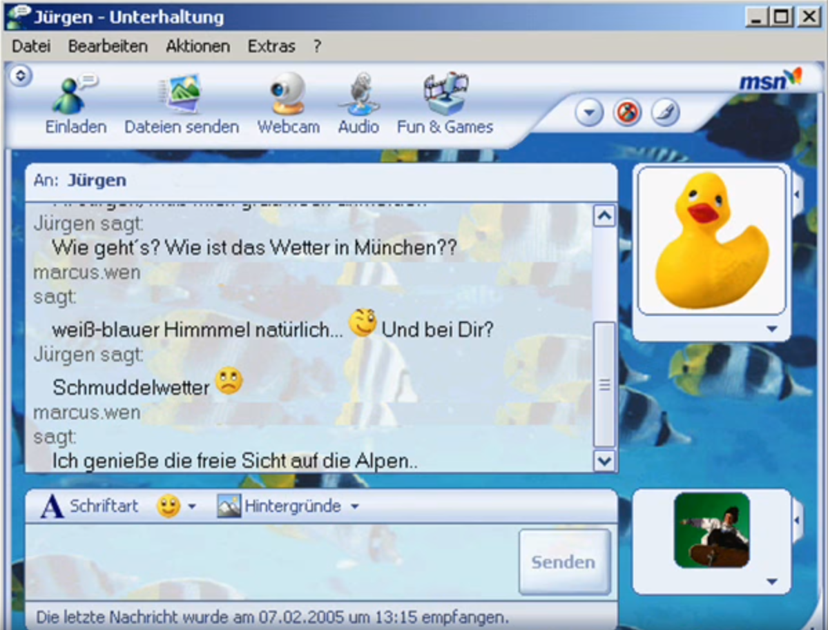Image resolution: width=828 pixels, height=630 pixels.
Task: Hide the contact's display picture panel
Action: (x=798, y=194)
